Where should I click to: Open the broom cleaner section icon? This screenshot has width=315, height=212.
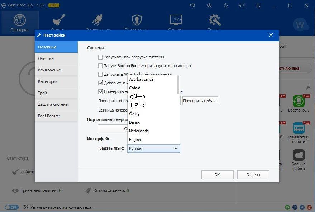[58, 20]
